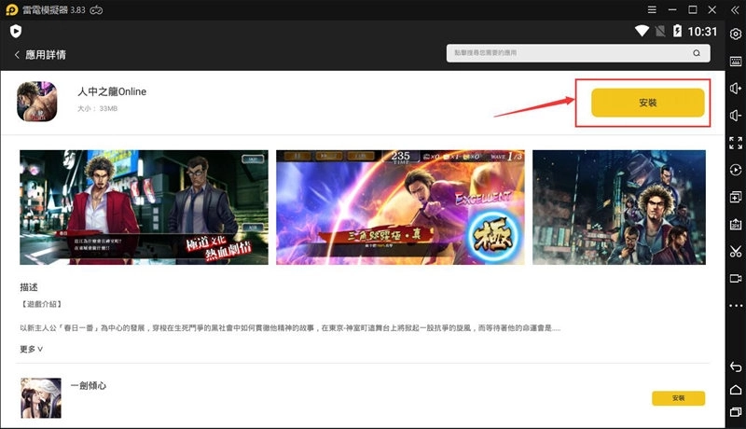Click the 一劍傾心 app icon

pos(41,398)
